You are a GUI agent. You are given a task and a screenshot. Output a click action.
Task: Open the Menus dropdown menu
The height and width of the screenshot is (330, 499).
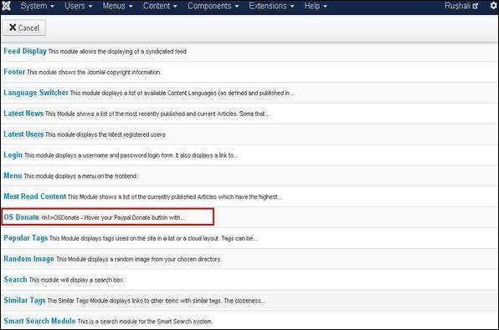[x=117, y=6]
